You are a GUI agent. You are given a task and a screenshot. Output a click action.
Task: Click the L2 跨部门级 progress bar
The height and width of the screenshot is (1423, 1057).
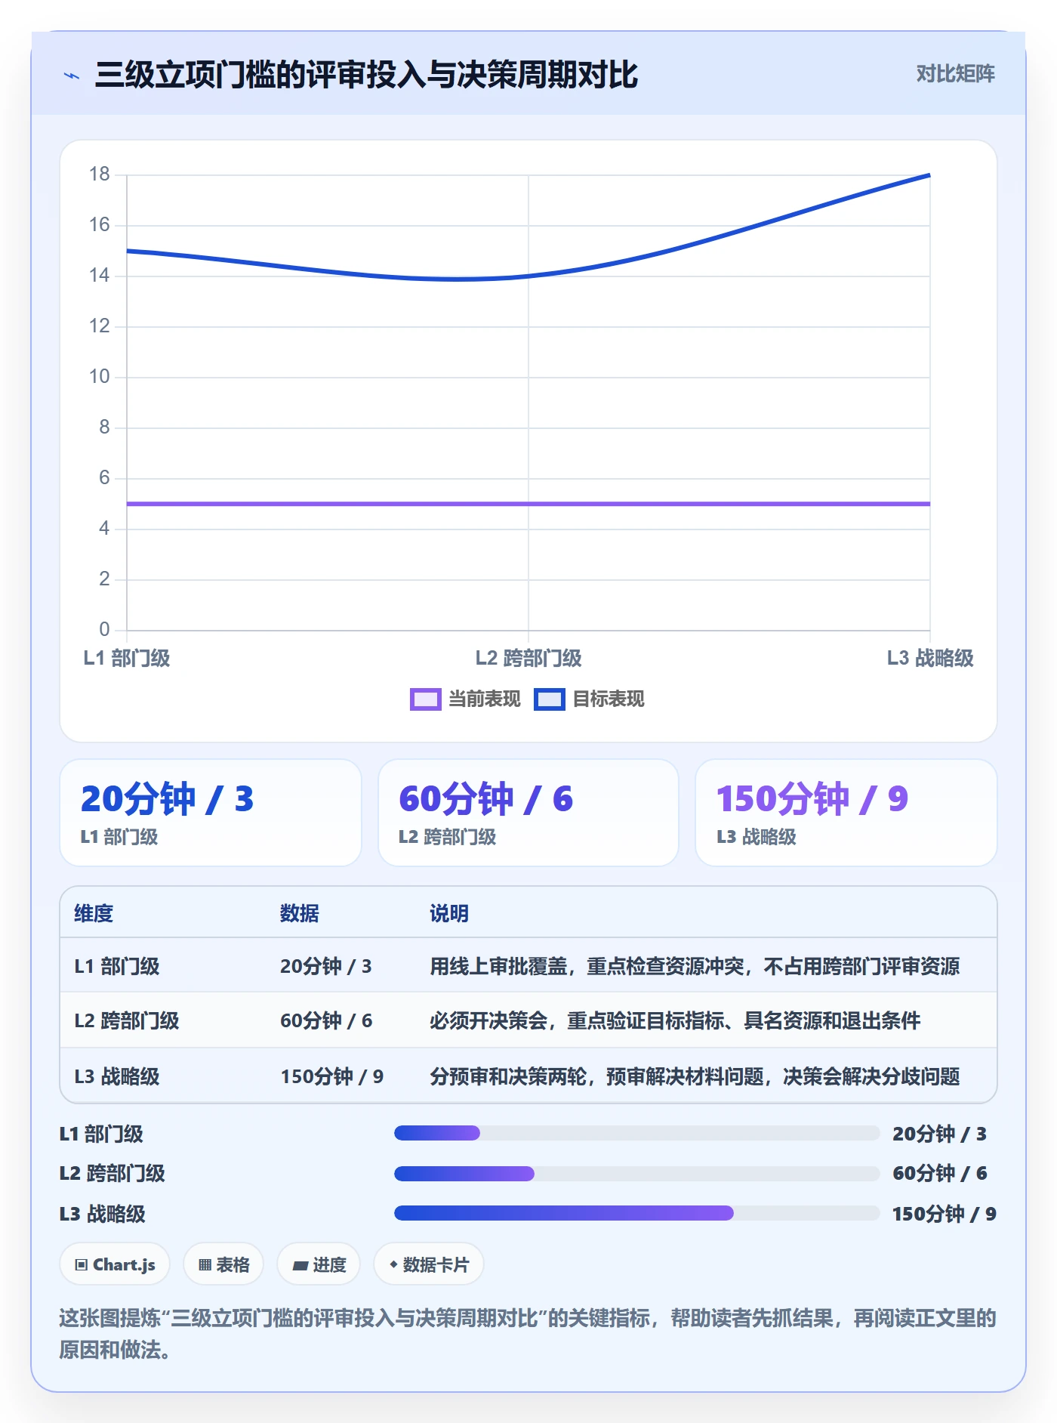636,1174
